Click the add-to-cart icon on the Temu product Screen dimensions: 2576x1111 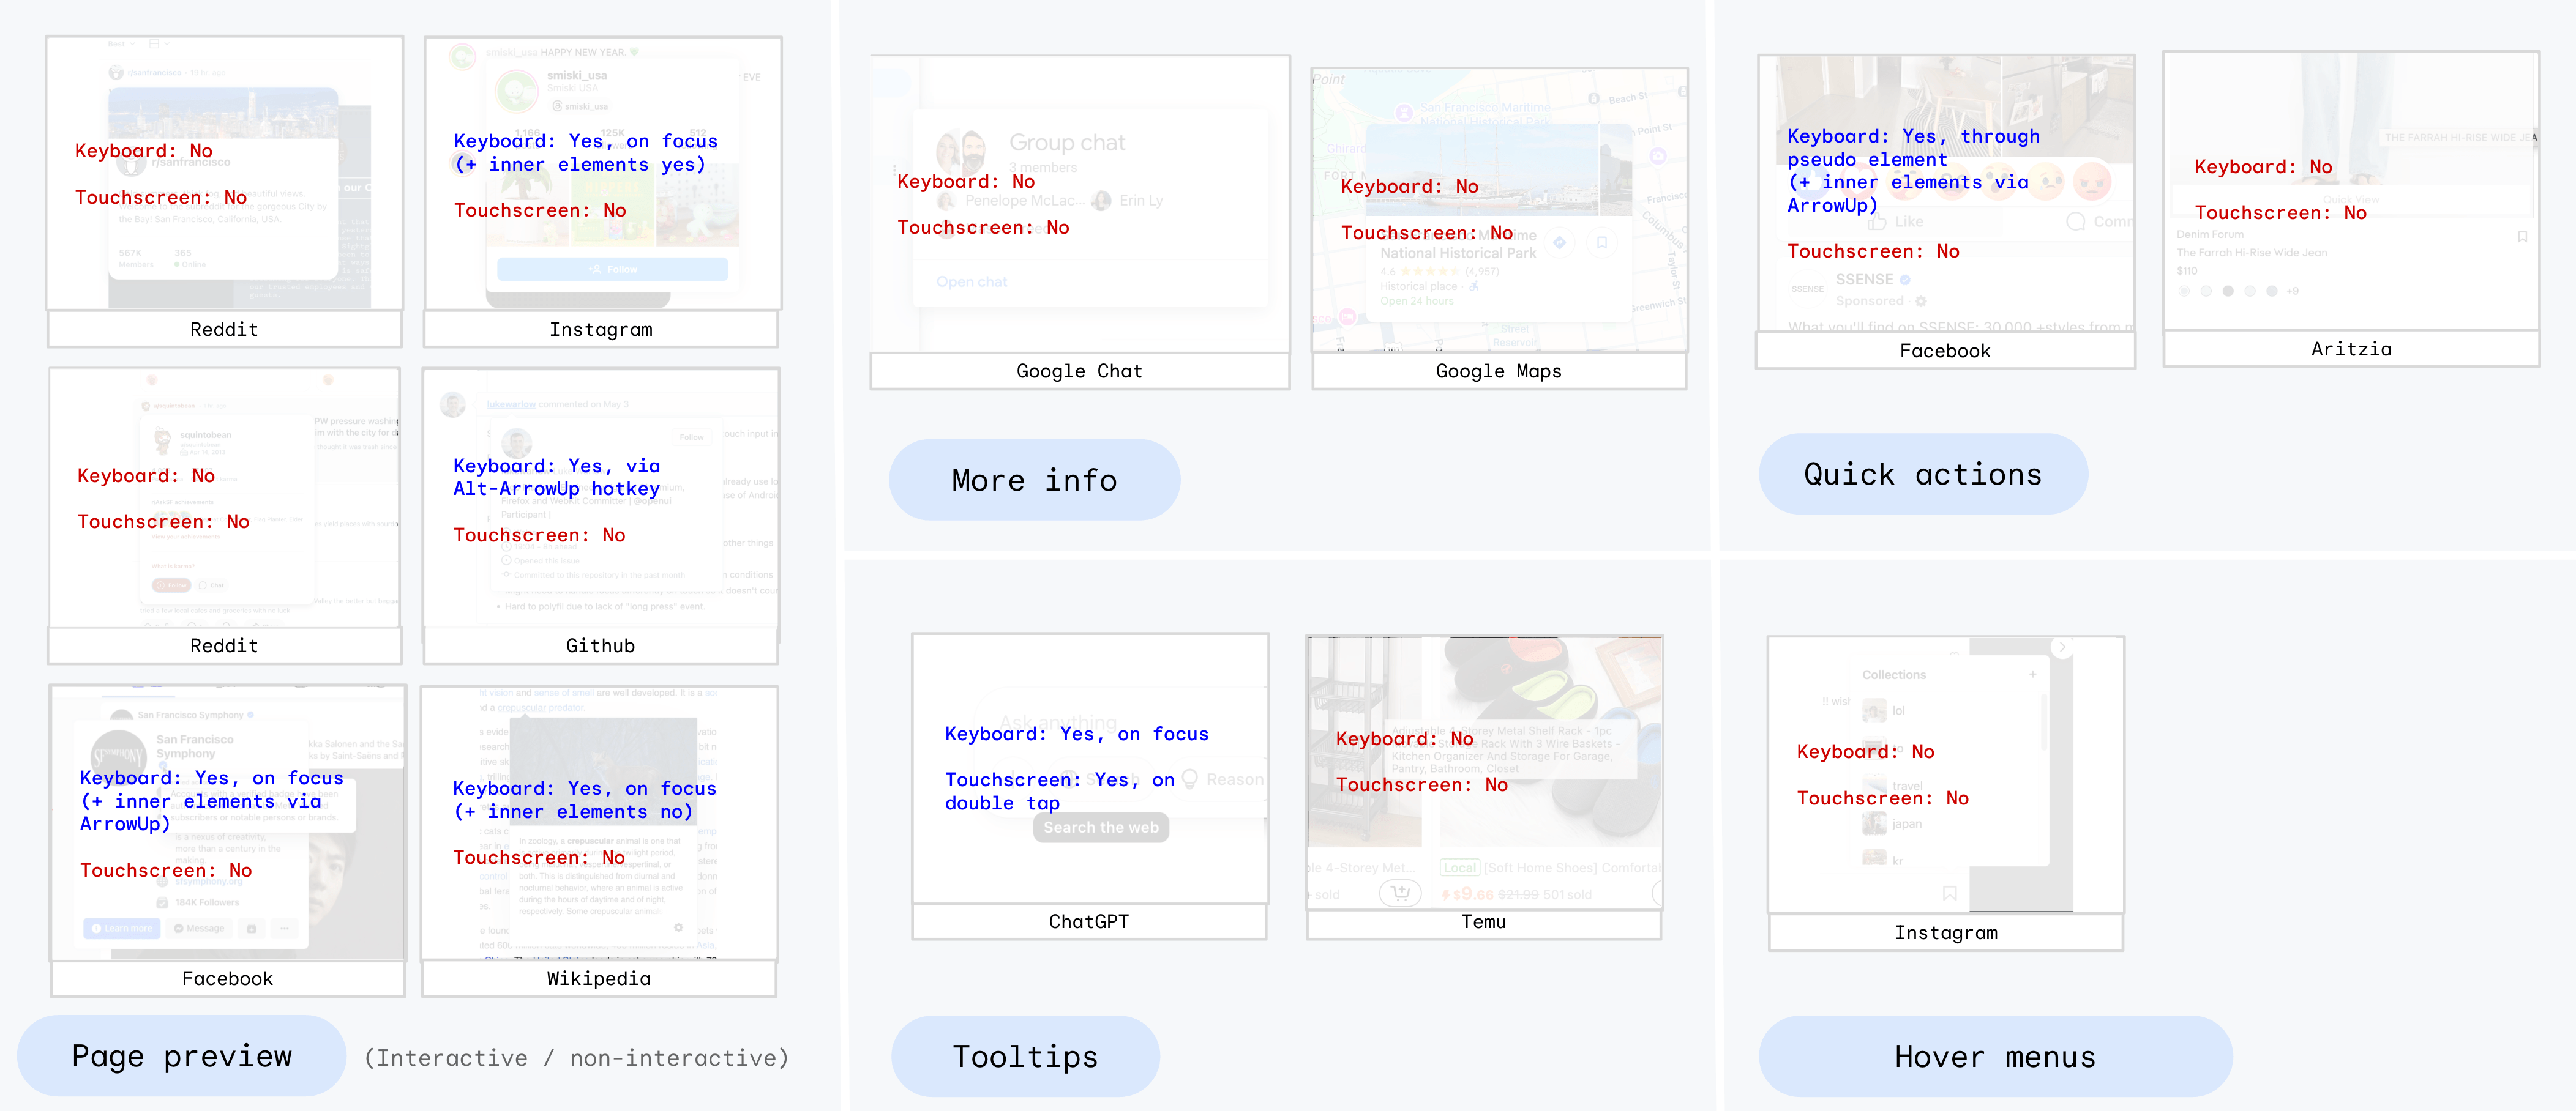point(1401,894)
